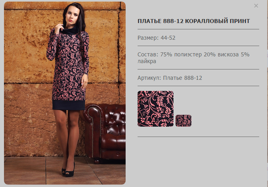This screenshot has height=187, width=268.
Task: Select the small coral print swatch thumbnail
Action: 183,121
